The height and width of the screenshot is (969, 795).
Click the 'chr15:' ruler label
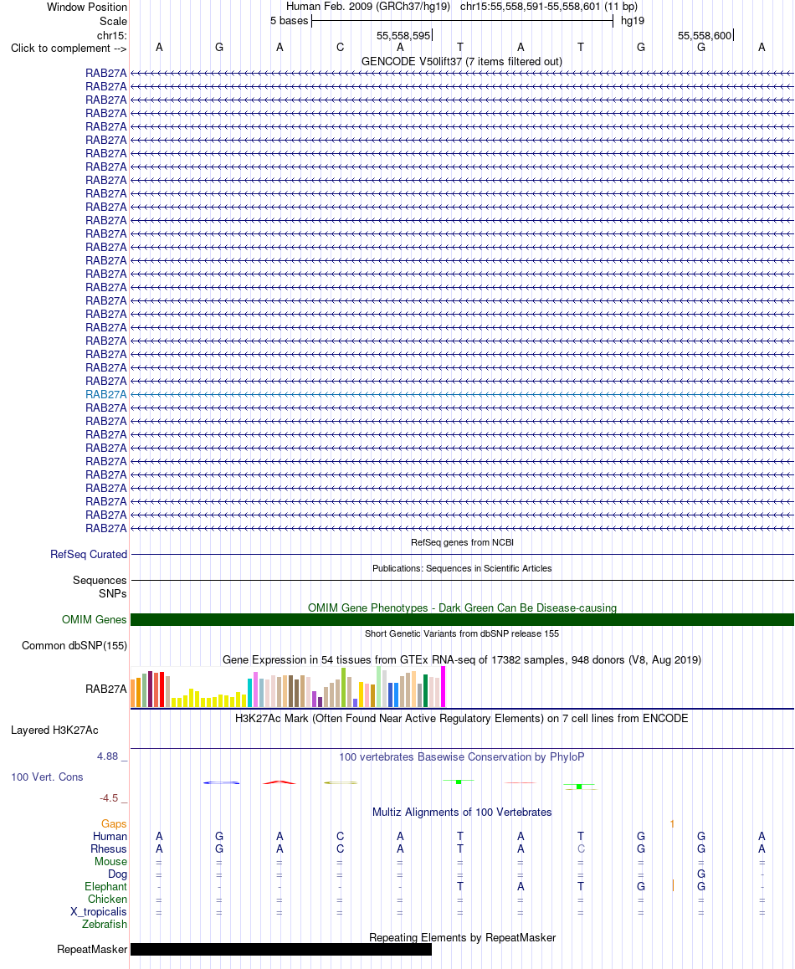(112, 35)
